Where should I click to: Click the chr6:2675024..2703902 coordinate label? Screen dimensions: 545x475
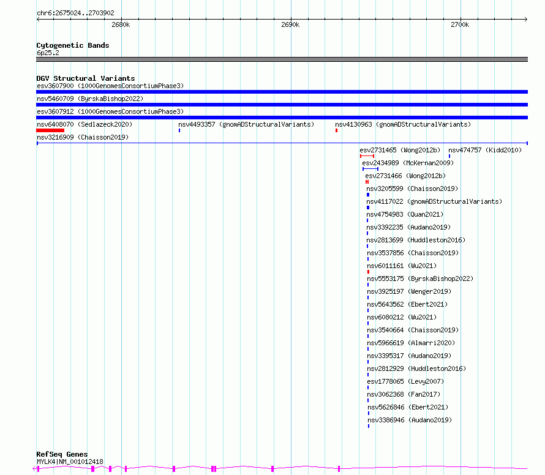(x=75, y=13)
